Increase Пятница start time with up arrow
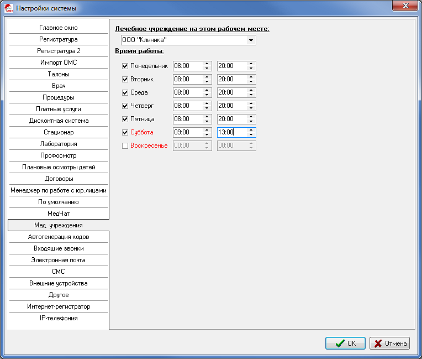The image size is (422, 359). (x=207, y=117)
